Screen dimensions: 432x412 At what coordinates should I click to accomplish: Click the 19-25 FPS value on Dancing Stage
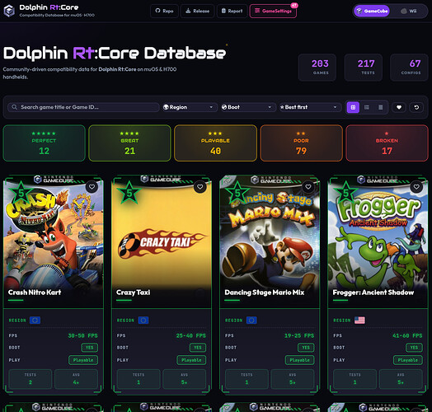pyautogui.click(x=299, y=335)
